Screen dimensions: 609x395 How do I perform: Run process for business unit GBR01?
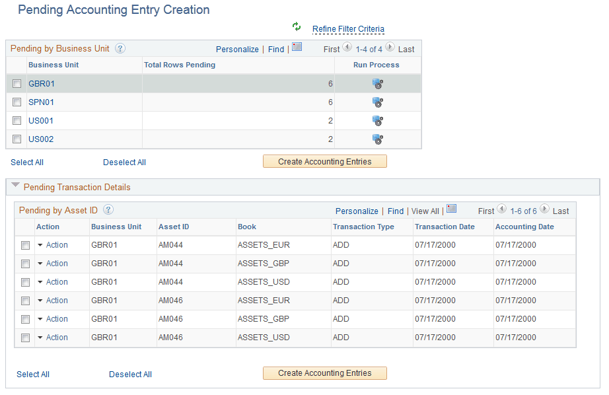click(377, 84)
